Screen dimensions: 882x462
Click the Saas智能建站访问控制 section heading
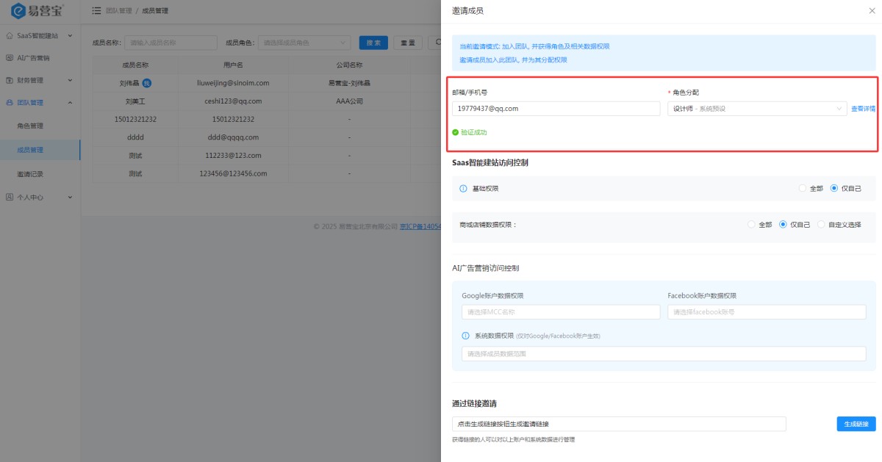click(x=490, y=162)
